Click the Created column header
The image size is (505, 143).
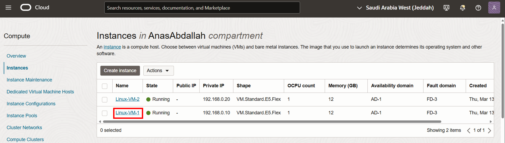pyautogui.click(x=478, y=86)
